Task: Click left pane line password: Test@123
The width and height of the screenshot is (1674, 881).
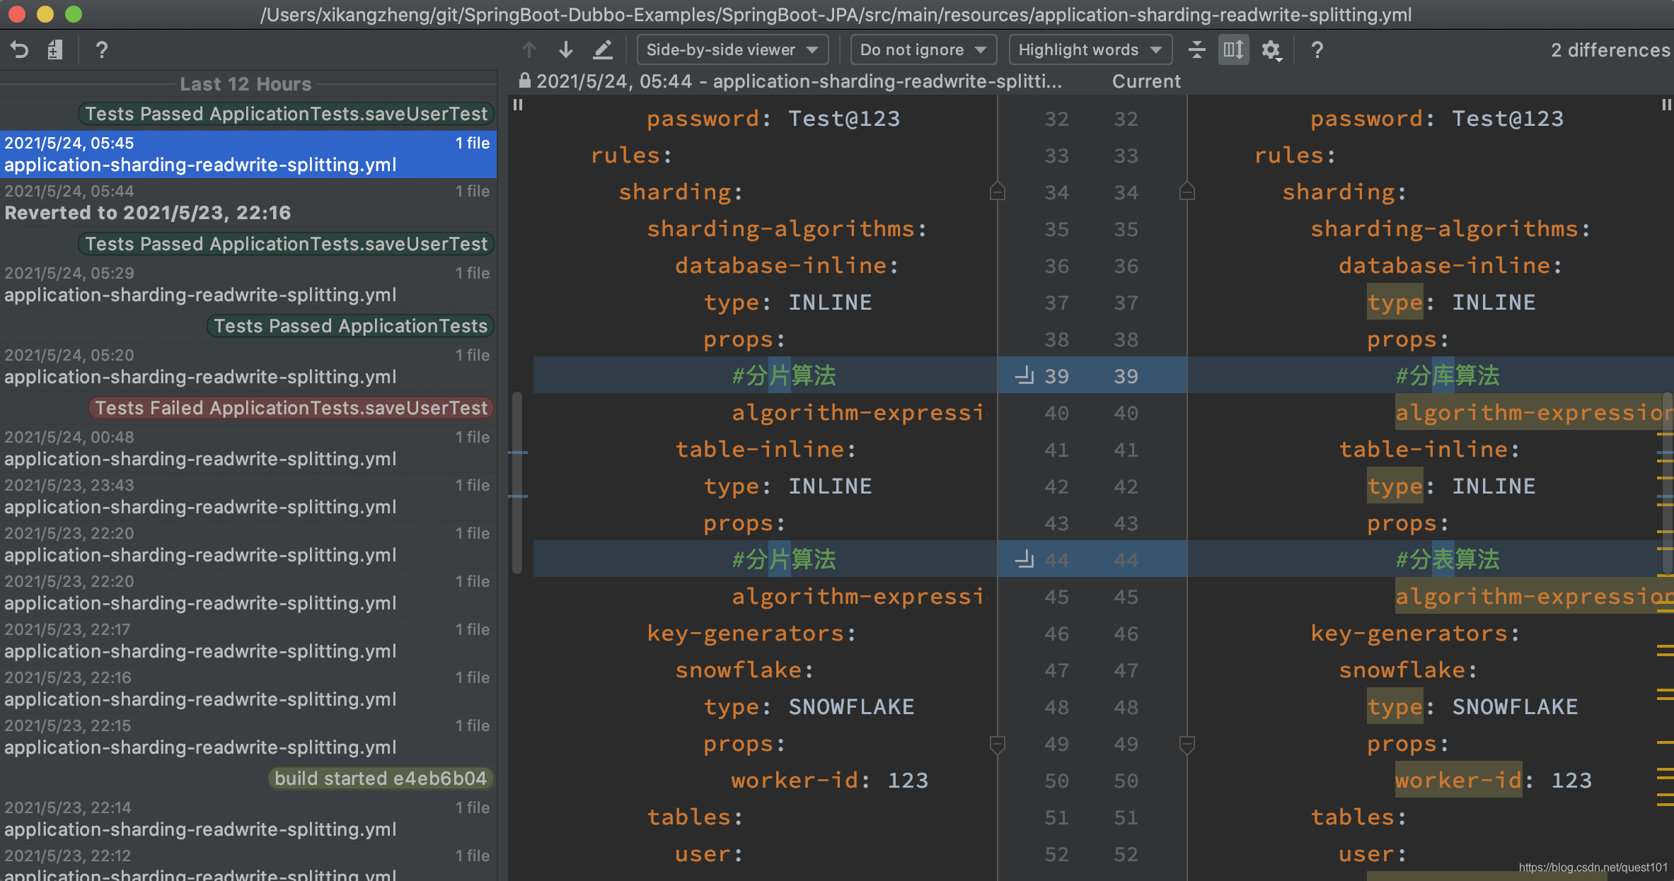Action: coord(773,118)
